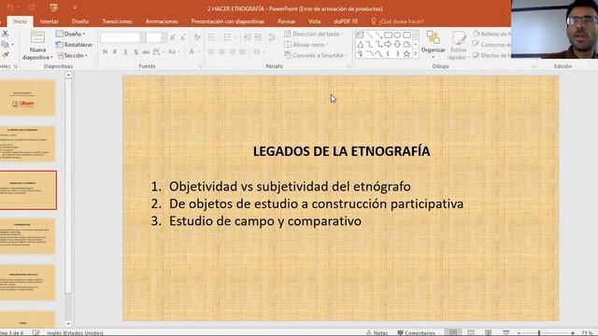Toggle bold (N) formatting
The width and height of the screenshot is (598, 336).
click(x=105, y=52)
